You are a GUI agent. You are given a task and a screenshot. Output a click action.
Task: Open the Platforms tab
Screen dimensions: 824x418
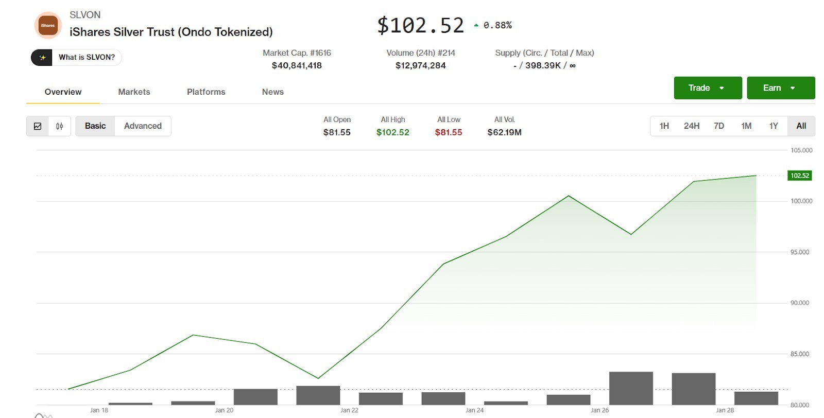point(206,92)
